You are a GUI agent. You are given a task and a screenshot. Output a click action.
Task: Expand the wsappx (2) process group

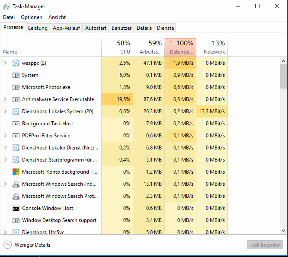pos(6,63)
